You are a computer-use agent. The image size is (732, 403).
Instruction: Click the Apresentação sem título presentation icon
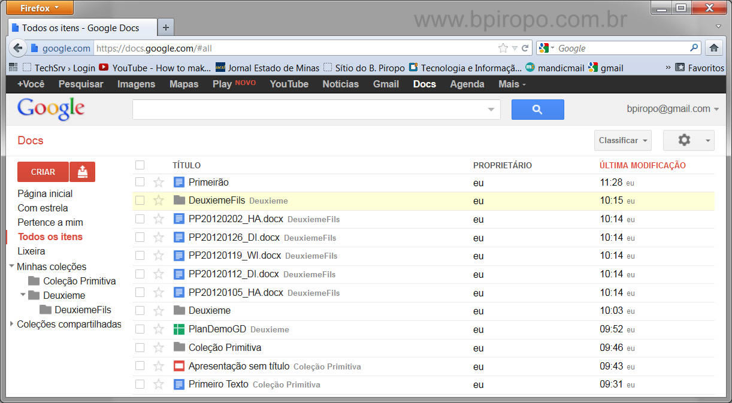point(179,366)
